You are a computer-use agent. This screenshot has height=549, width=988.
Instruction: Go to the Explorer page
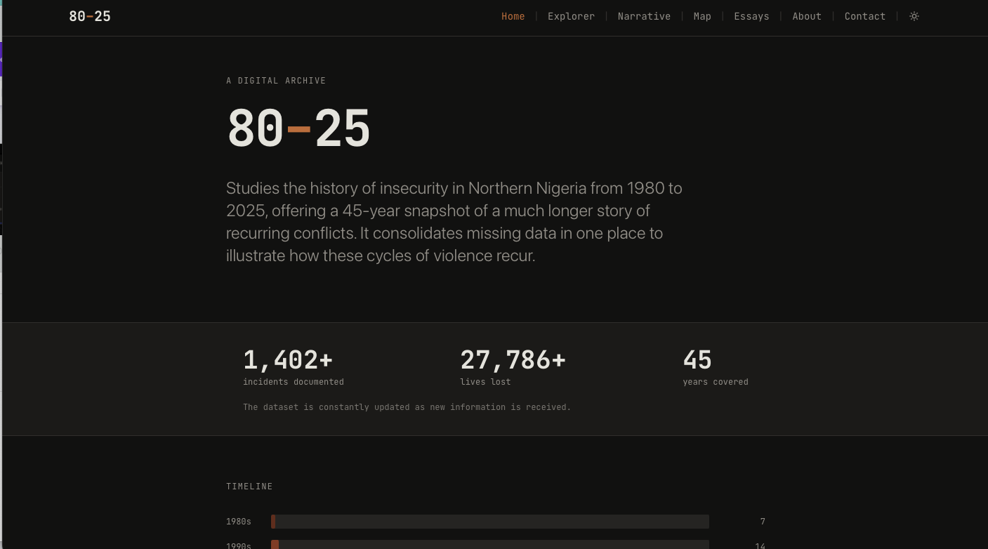click(x=571, y=16)
